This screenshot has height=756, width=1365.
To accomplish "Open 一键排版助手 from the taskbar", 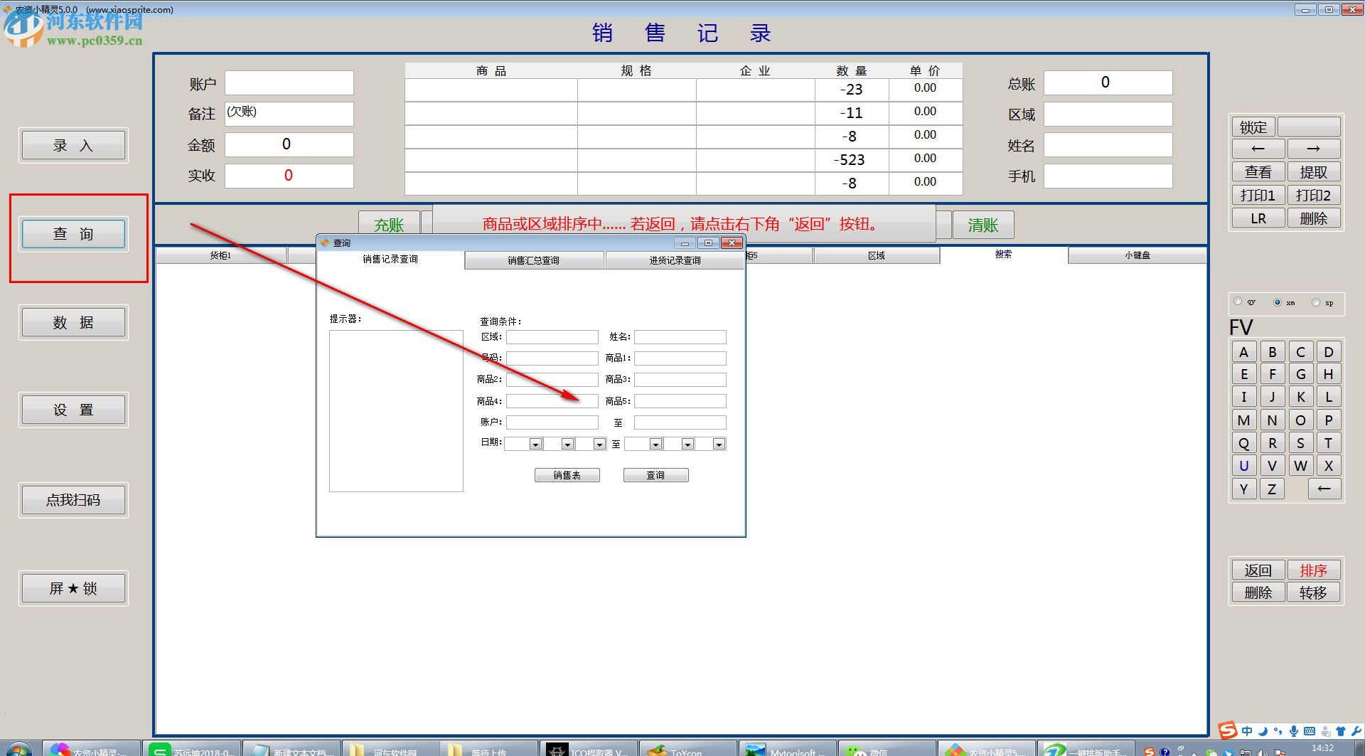I will (1086, 750).
